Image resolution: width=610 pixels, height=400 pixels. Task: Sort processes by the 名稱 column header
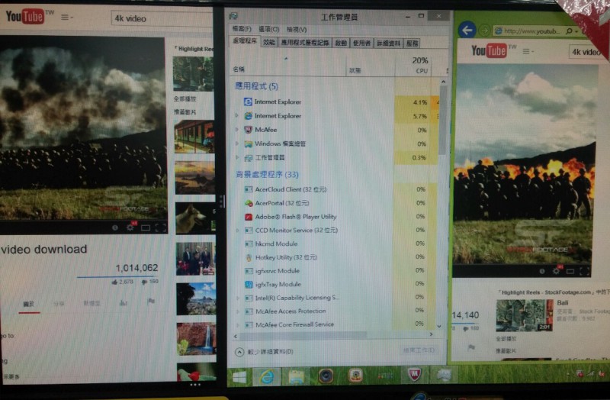coord(288,66)
